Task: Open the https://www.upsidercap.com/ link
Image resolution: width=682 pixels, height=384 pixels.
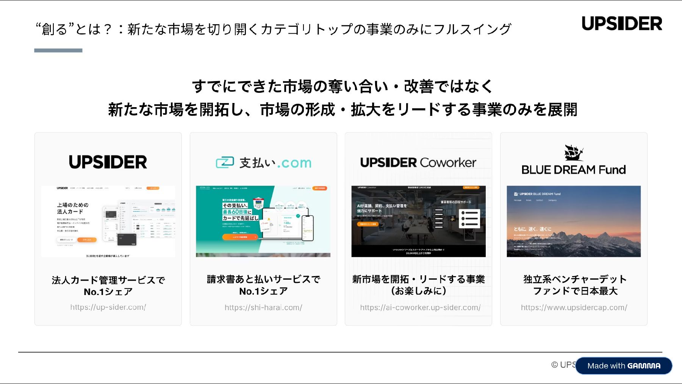Action: [x=574, y=308]
